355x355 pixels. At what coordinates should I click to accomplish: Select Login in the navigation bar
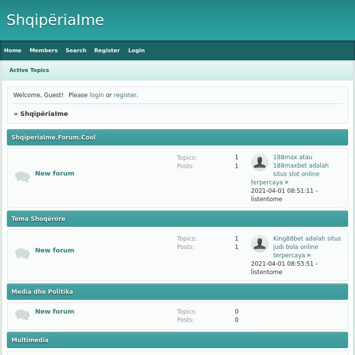137,50
